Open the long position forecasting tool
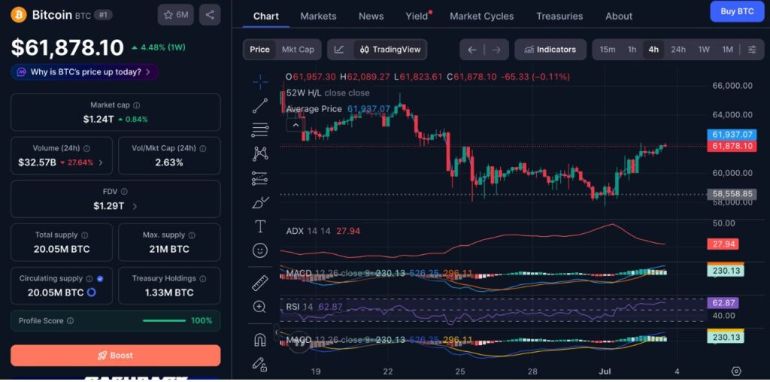 tap(259, 177)
